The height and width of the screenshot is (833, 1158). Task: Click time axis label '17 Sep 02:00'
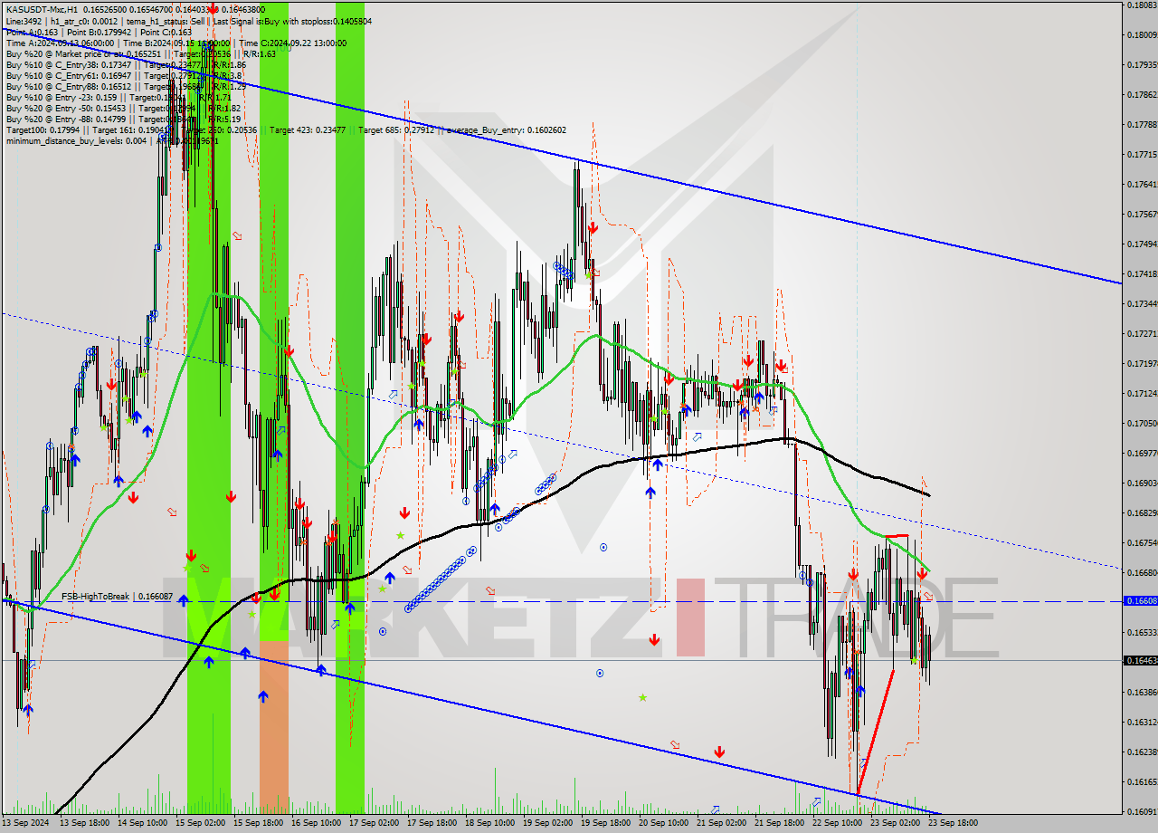pos(375,823)
